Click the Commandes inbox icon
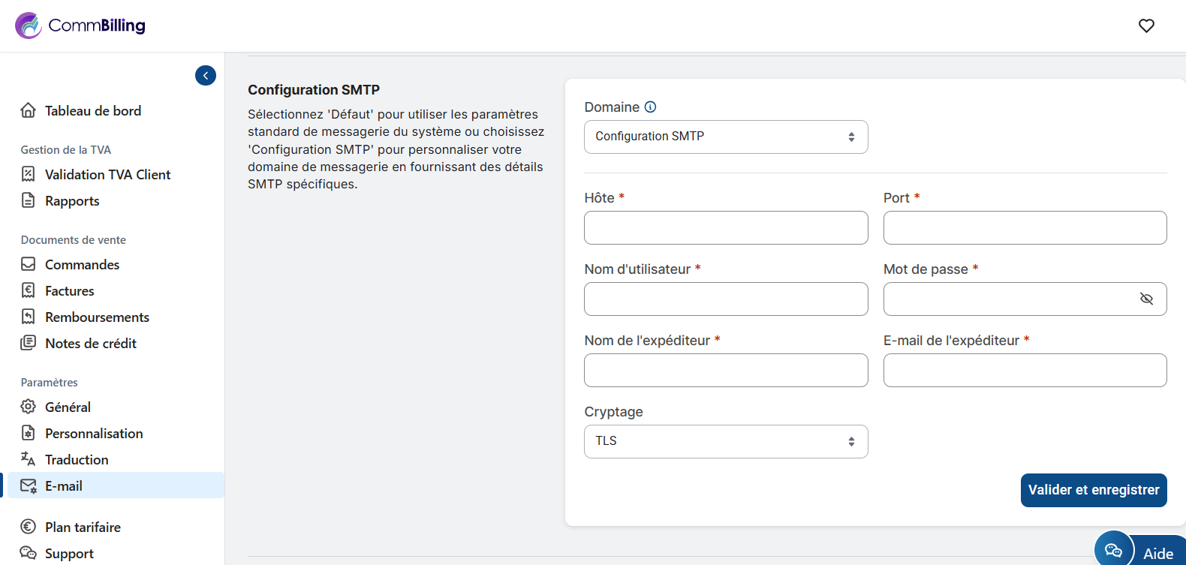This screenshot has width=1186, height=565. click(x=29, y=264)
